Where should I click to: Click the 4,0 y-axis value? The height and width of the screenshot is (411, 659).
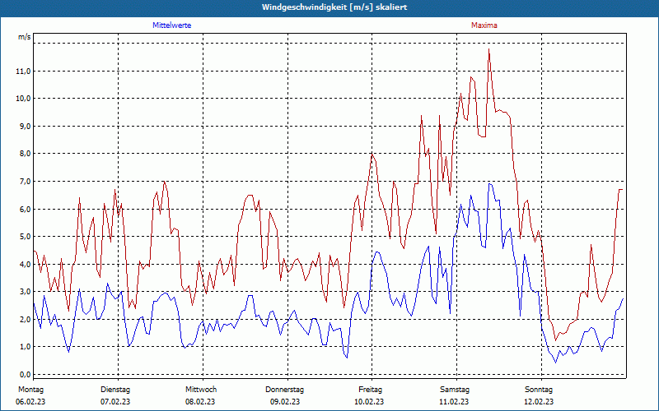tap(25, 264)
